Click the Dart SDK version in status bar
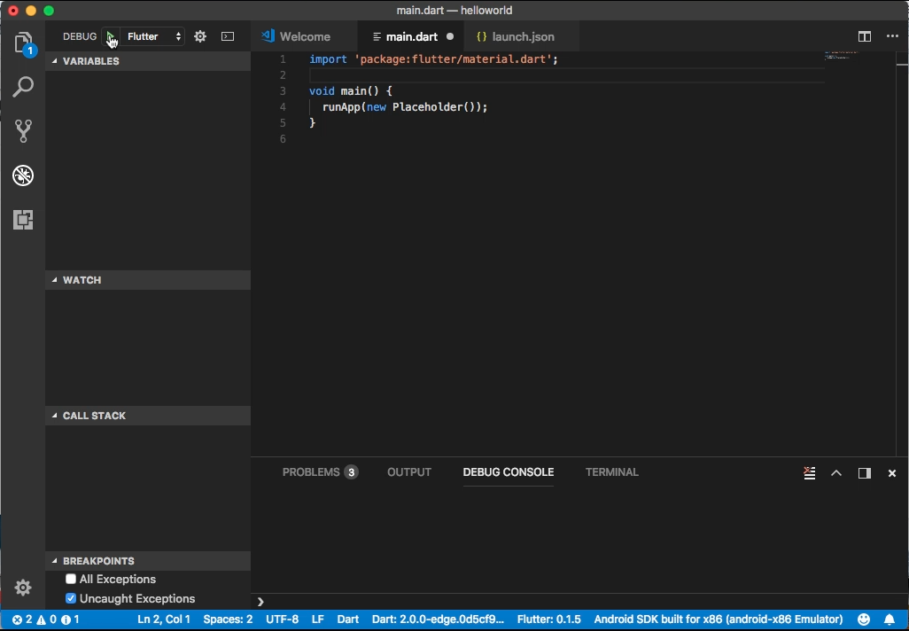 (438, 619)
